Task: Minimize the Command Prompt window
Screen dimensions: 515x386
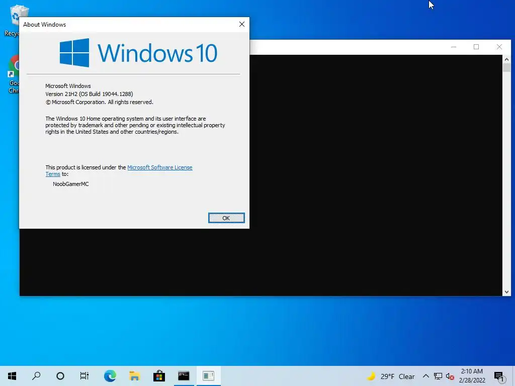Action: (454, 47)
